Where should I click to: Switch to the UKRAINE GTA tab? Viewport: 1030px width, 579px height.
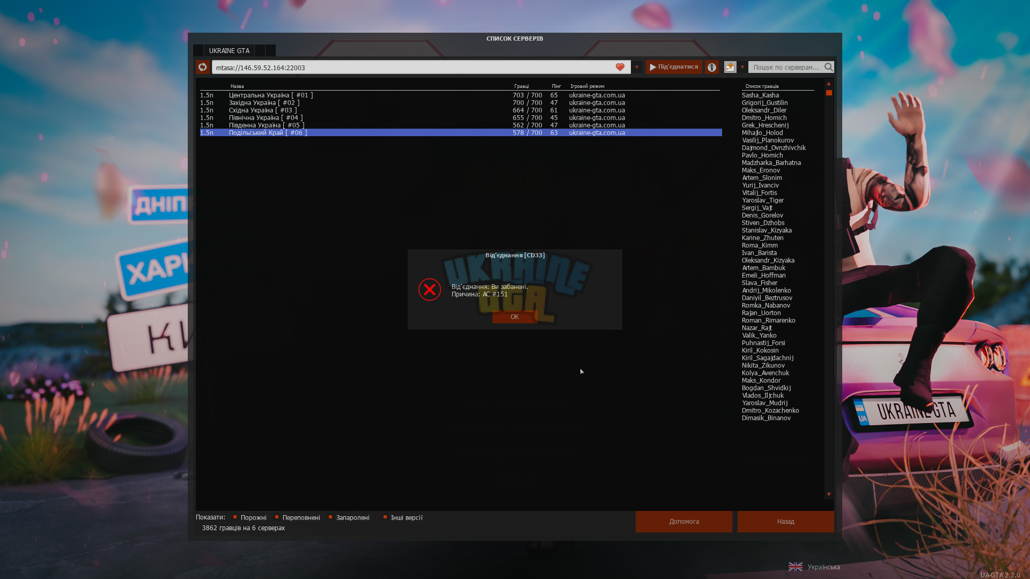point(229,50)
